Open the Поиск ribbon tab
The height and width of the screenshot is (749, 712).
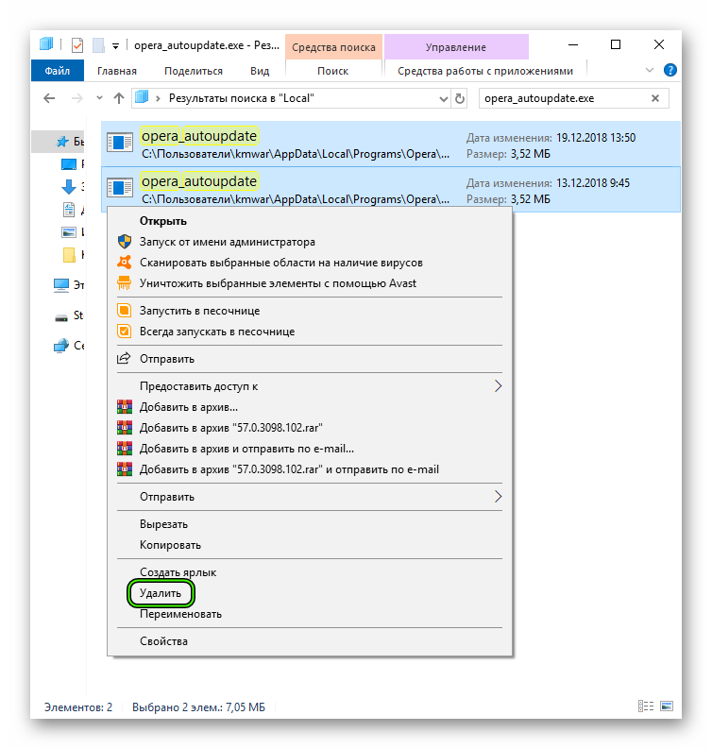[332, 71]
